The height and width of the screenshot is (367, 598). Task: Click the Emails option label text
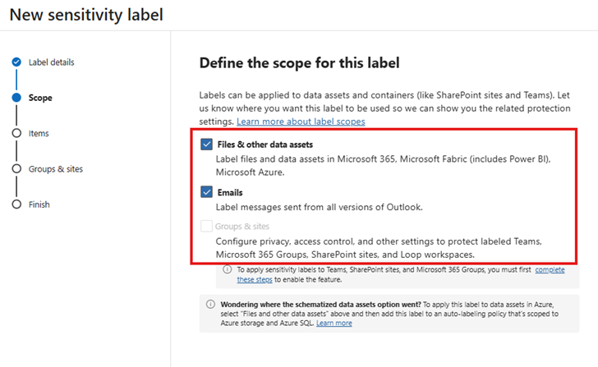229,192
